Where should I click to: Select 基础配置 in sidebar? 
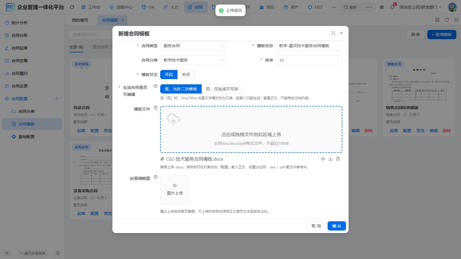click(32, 137)
